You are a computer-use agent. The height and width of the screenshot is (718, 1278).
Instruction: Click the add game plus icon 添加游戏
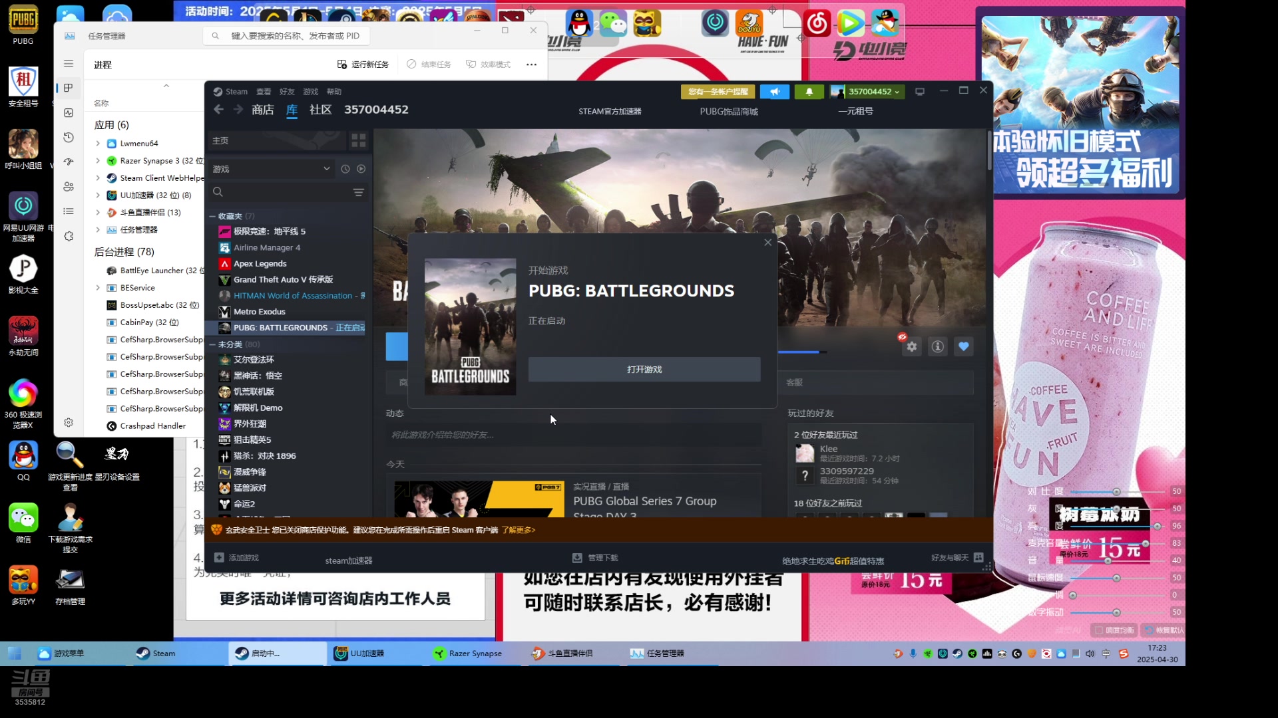(219, 558)
